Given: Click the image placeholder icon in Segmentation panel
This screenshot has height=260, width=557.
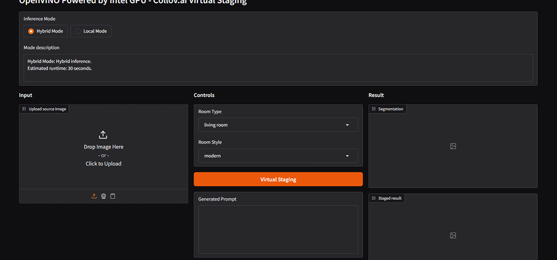Looking at the screenshot, I should click(452, 147).
